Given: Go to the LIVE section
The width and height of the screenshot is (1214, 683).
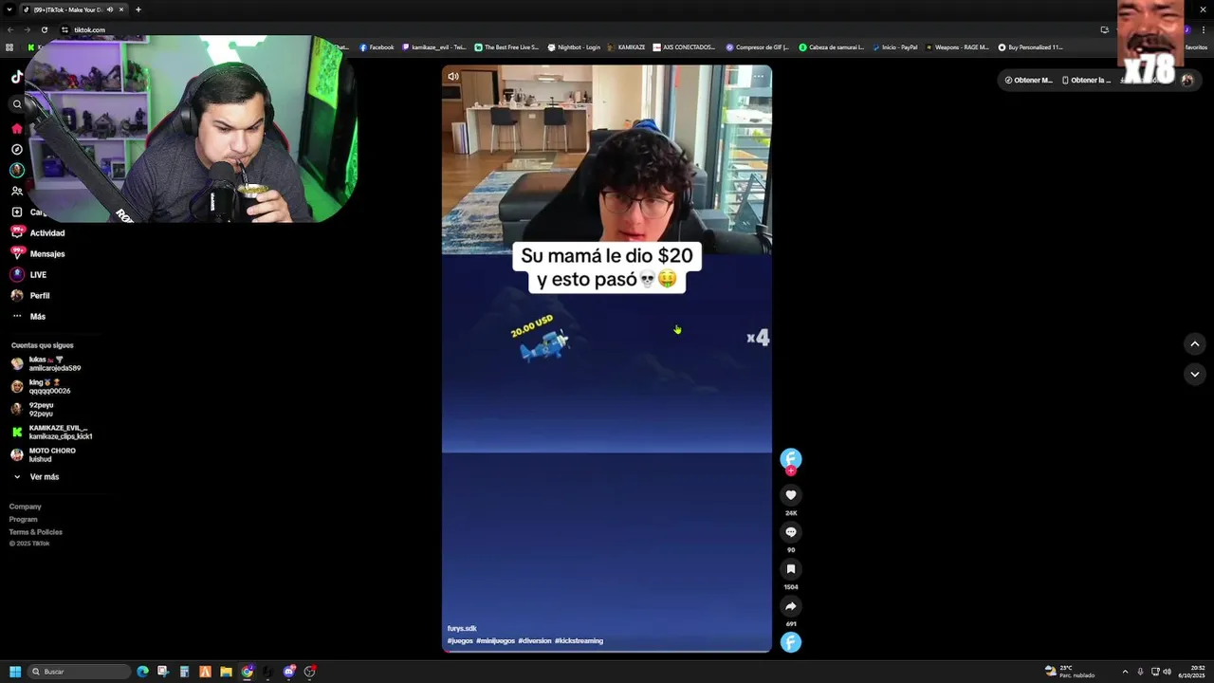Looking at the screenshot, I should [x=28, y=274].
